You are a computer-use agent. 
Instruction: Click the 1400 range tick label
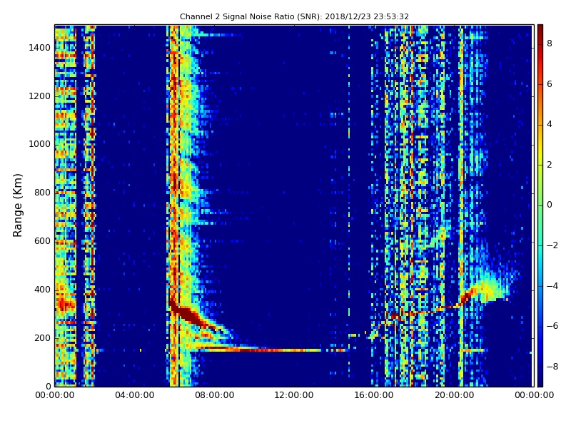39,48
